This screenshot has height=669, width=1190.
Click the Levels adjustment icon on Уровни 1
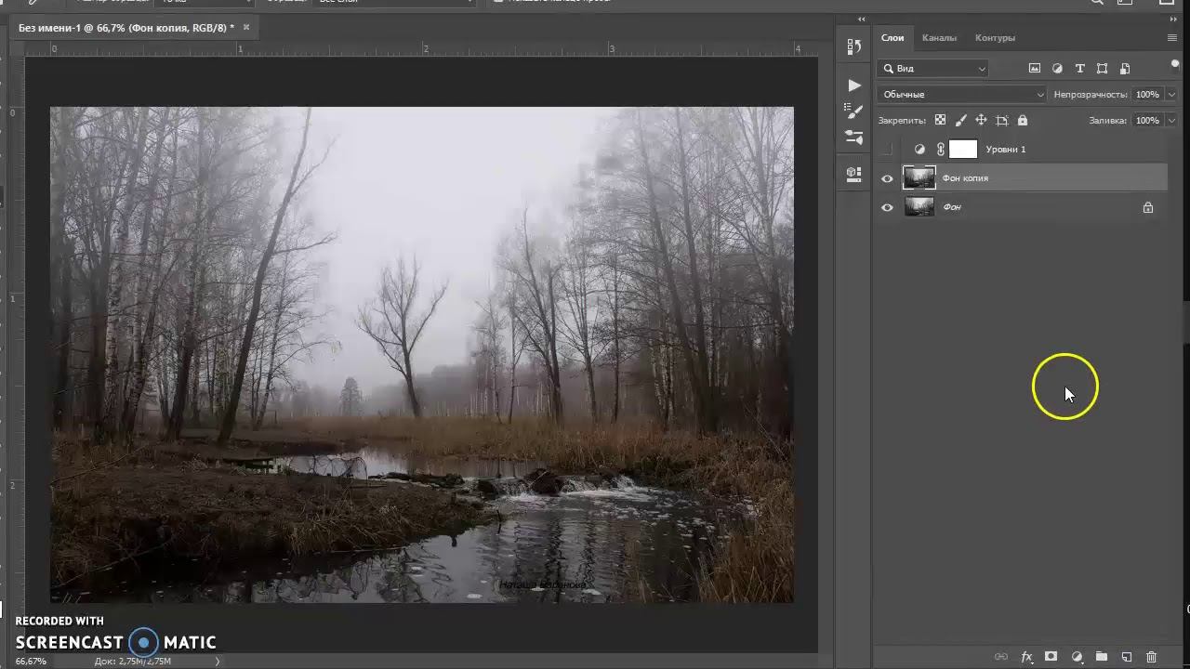coord(919,150)
